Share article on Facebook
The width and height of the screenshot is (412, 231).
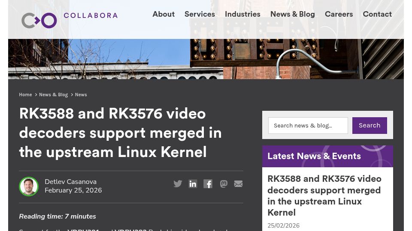(208, 184)
